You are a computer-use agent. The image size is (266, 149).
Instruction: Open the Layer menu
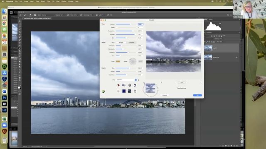[x=32, y=1]
